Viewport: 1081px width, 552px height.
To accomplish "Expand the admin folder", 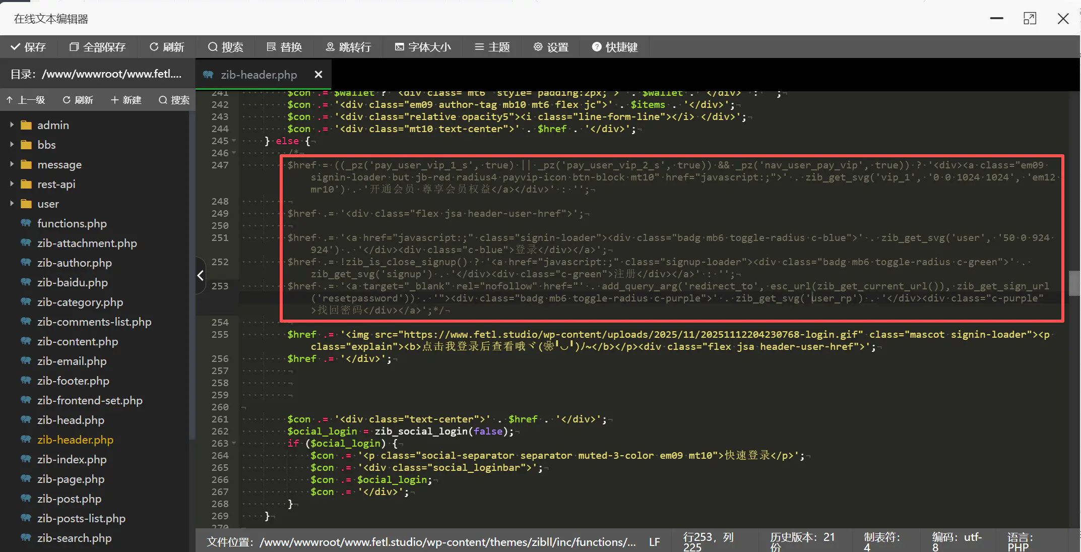I will 12,125.
